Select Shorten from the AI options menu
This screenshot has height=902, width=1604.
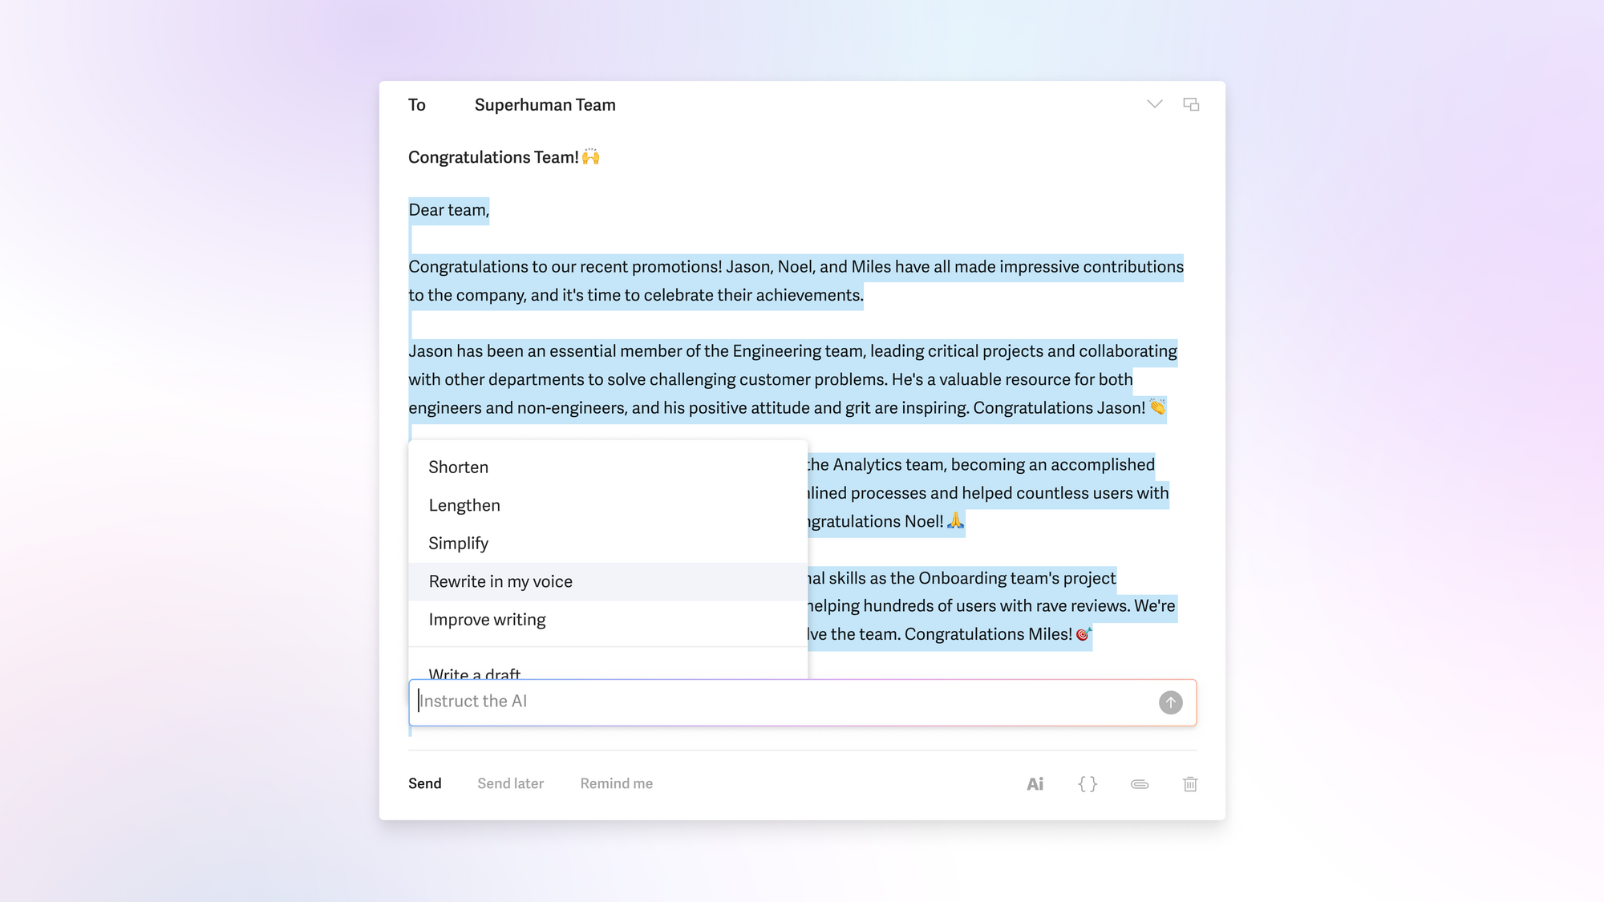click(458, 467)
